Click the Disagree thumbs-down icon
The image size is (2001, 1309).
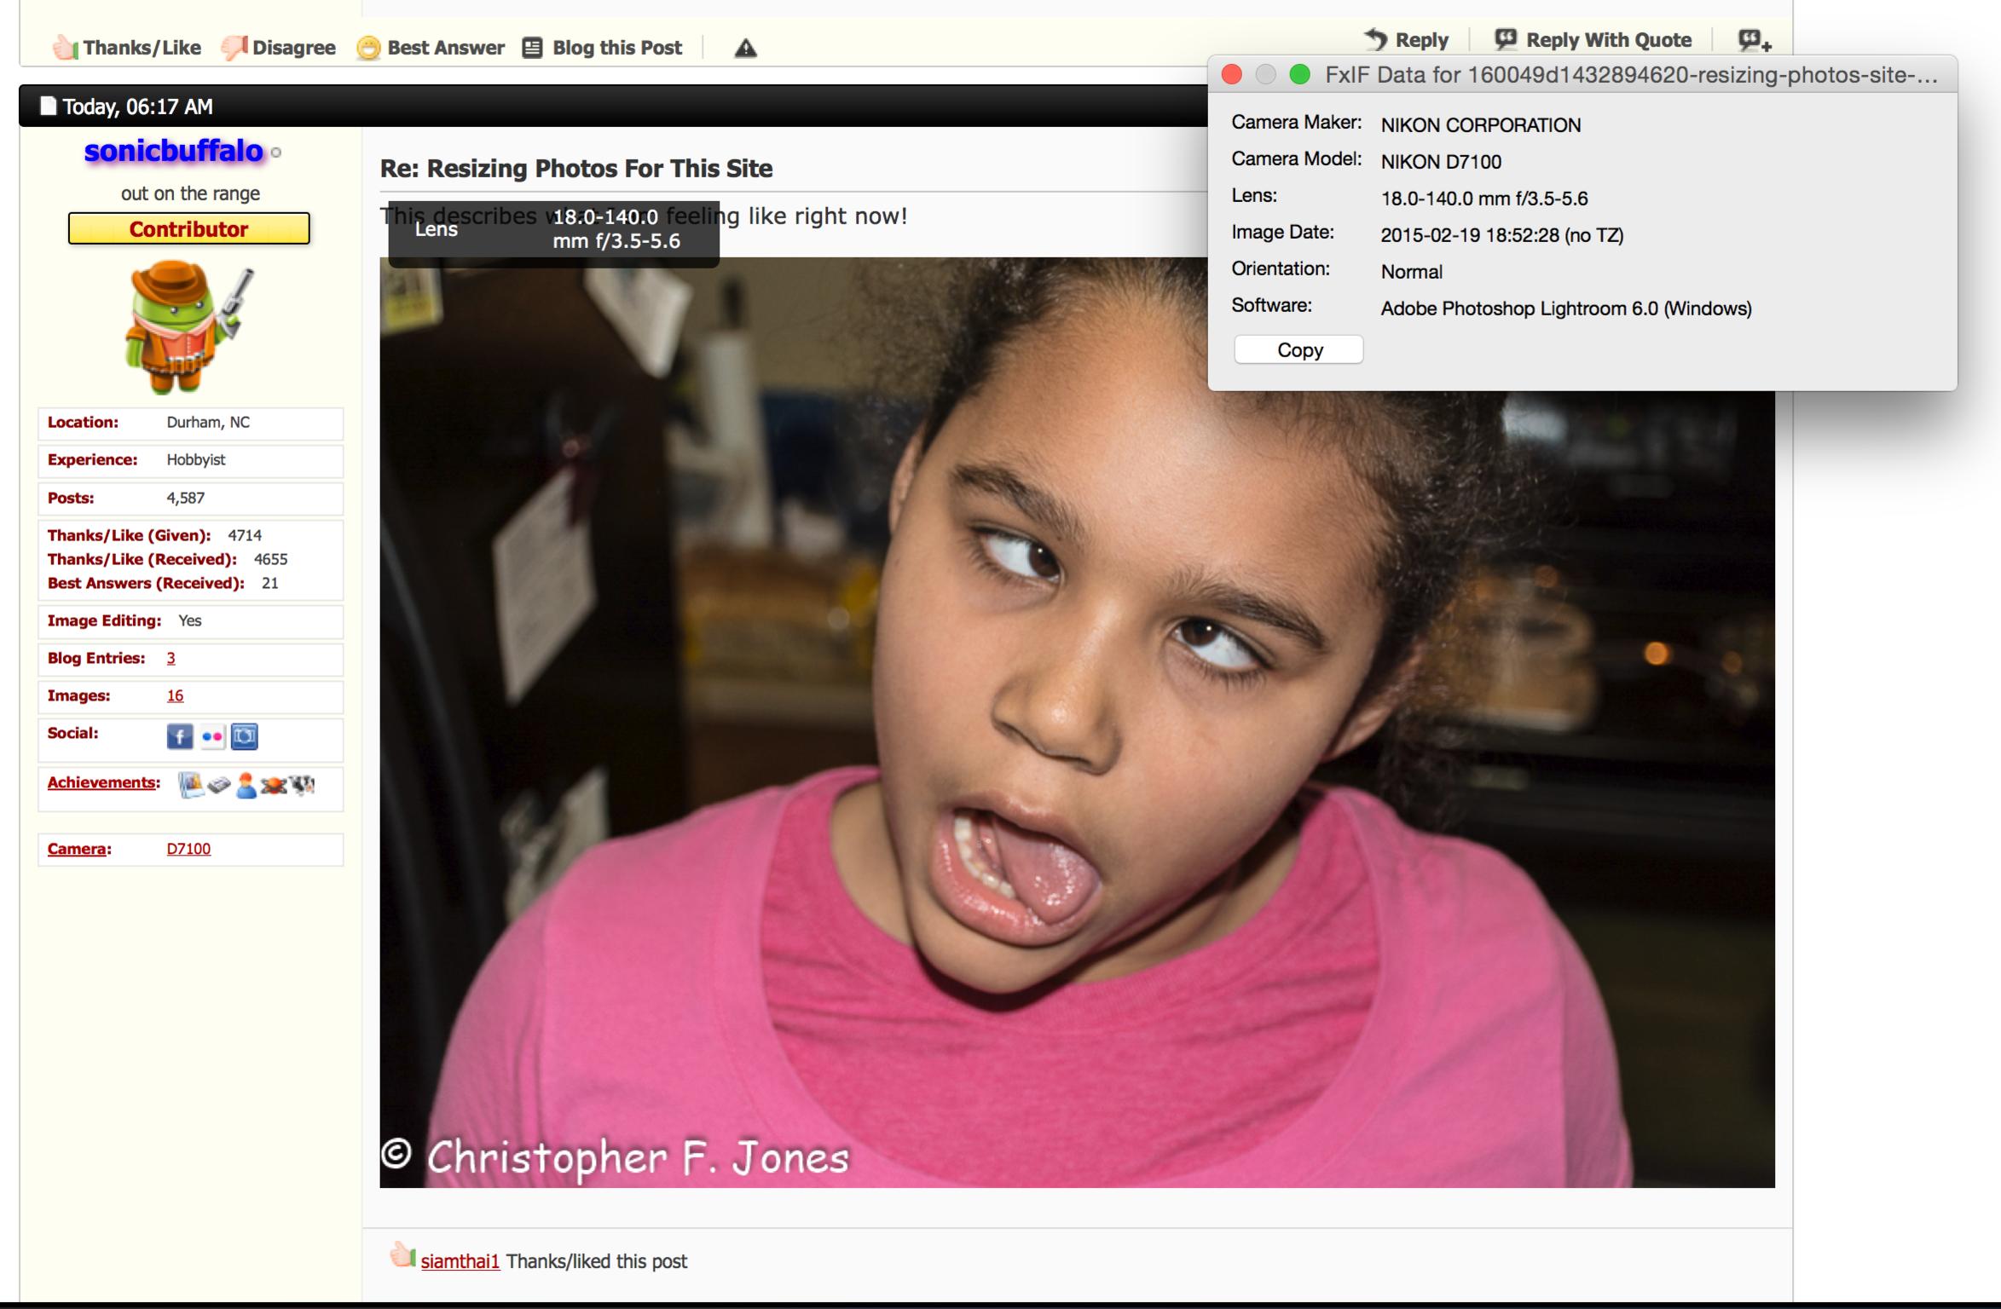[x=233, y=48]
